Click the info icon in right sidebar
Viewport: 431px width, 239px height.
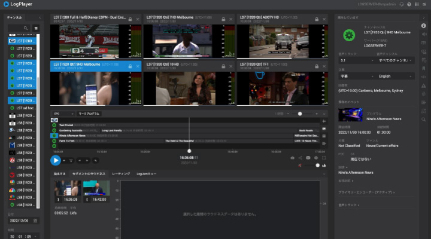424,26
